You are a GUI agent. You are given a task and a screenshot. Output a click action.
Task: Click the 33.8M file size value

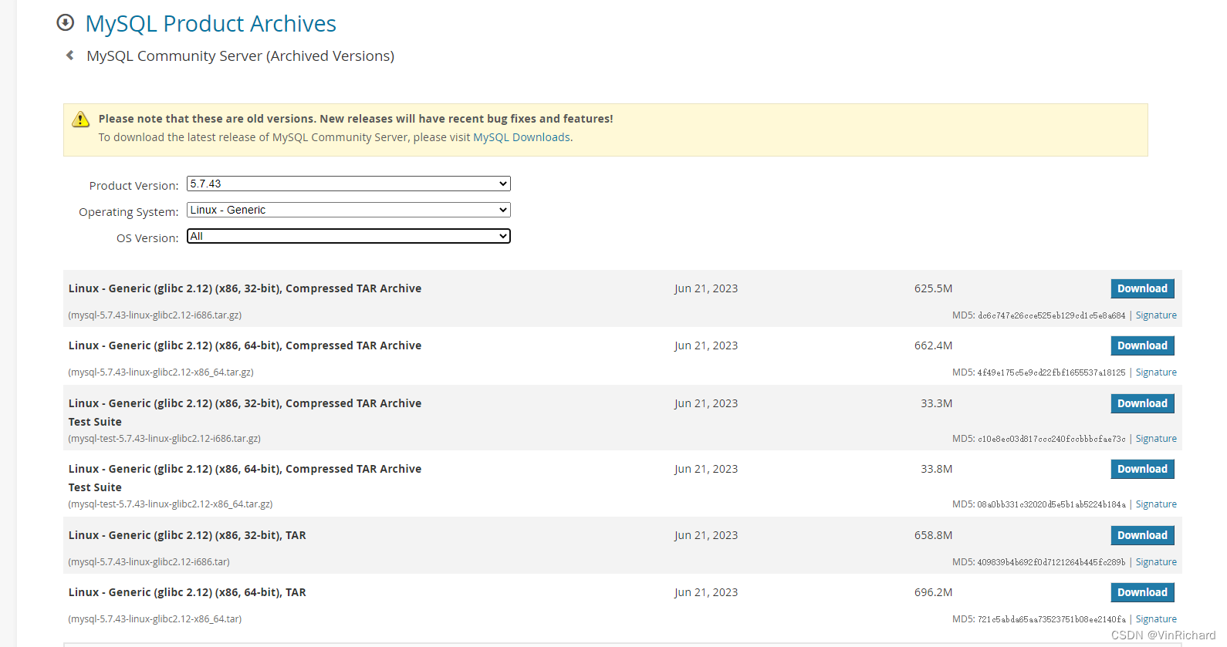[936, 469]
